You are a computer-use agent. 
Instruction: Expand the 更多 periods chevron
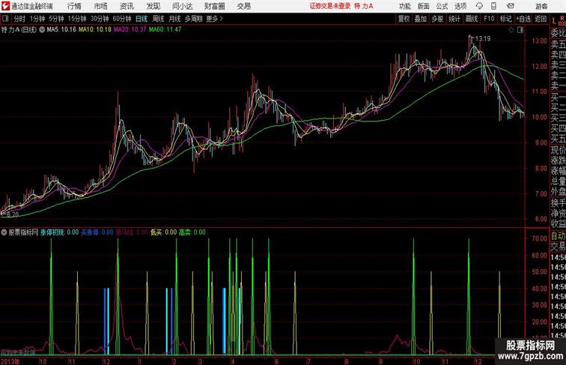pos(215,19)
